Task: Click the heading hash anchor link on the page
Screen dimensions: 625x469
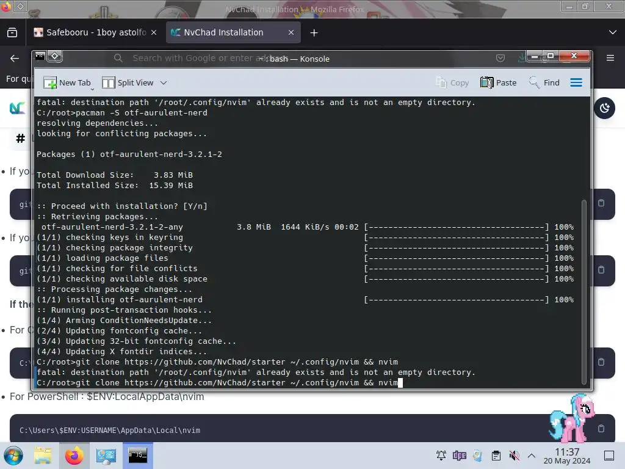Action: pos(20,139)
